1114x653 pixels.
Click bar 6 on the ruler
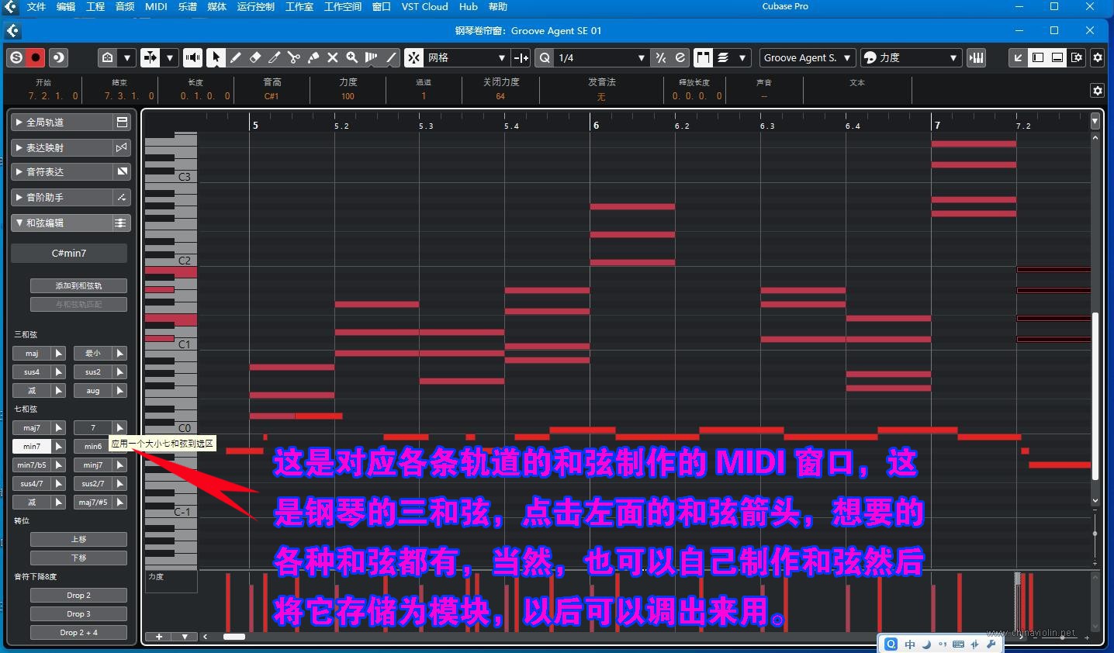point(596,125)
